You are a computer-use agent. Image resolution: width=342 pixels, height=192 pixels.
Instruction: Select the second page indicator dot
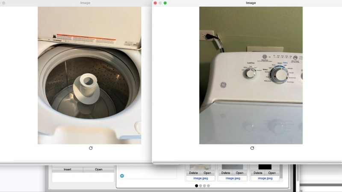click(200, 186)
